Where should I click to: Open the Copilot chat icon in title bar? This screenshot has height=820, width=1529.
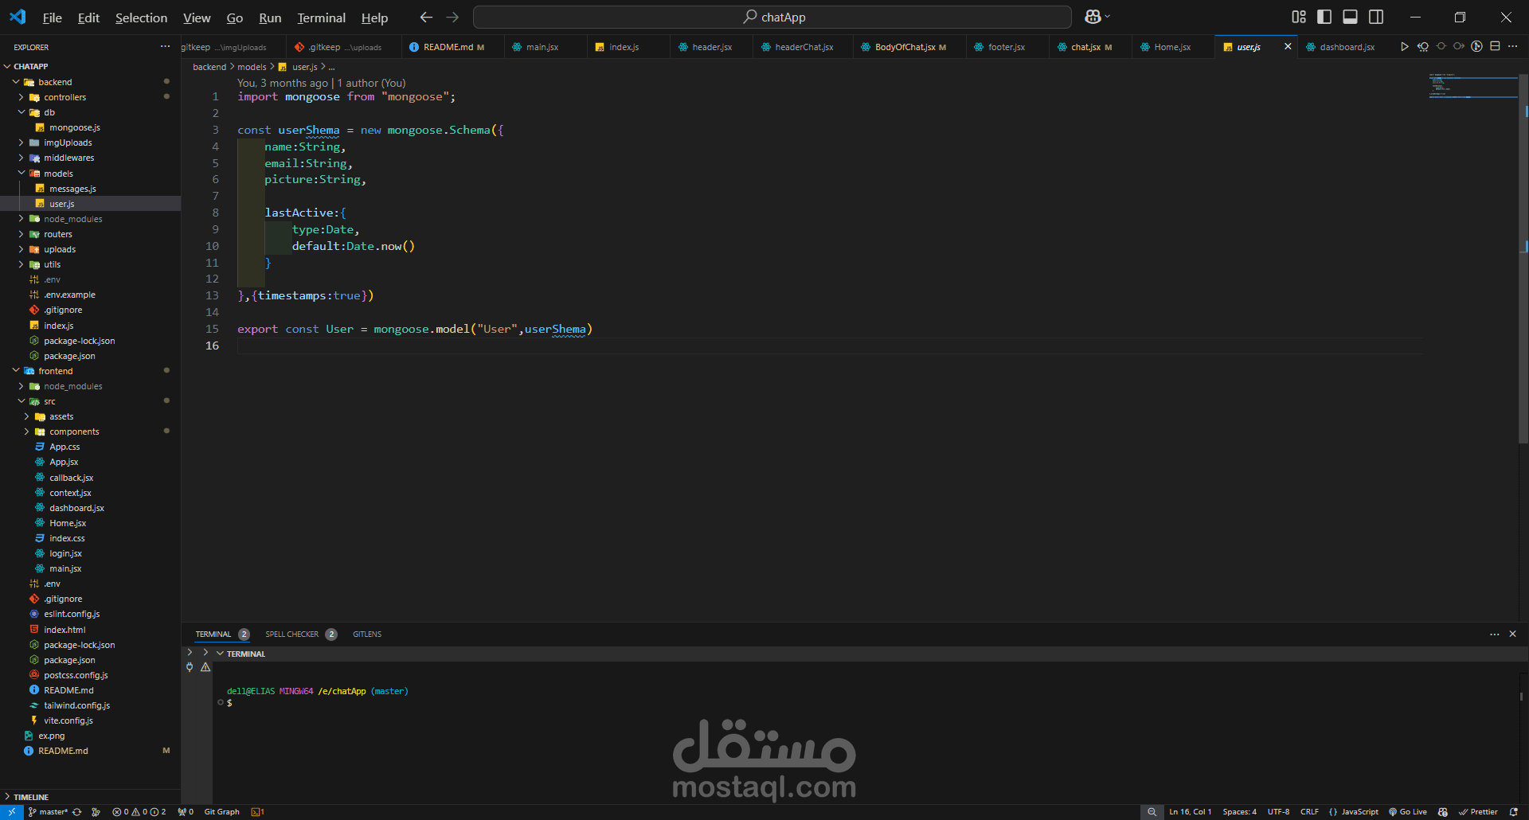[x=1093, y=17]
